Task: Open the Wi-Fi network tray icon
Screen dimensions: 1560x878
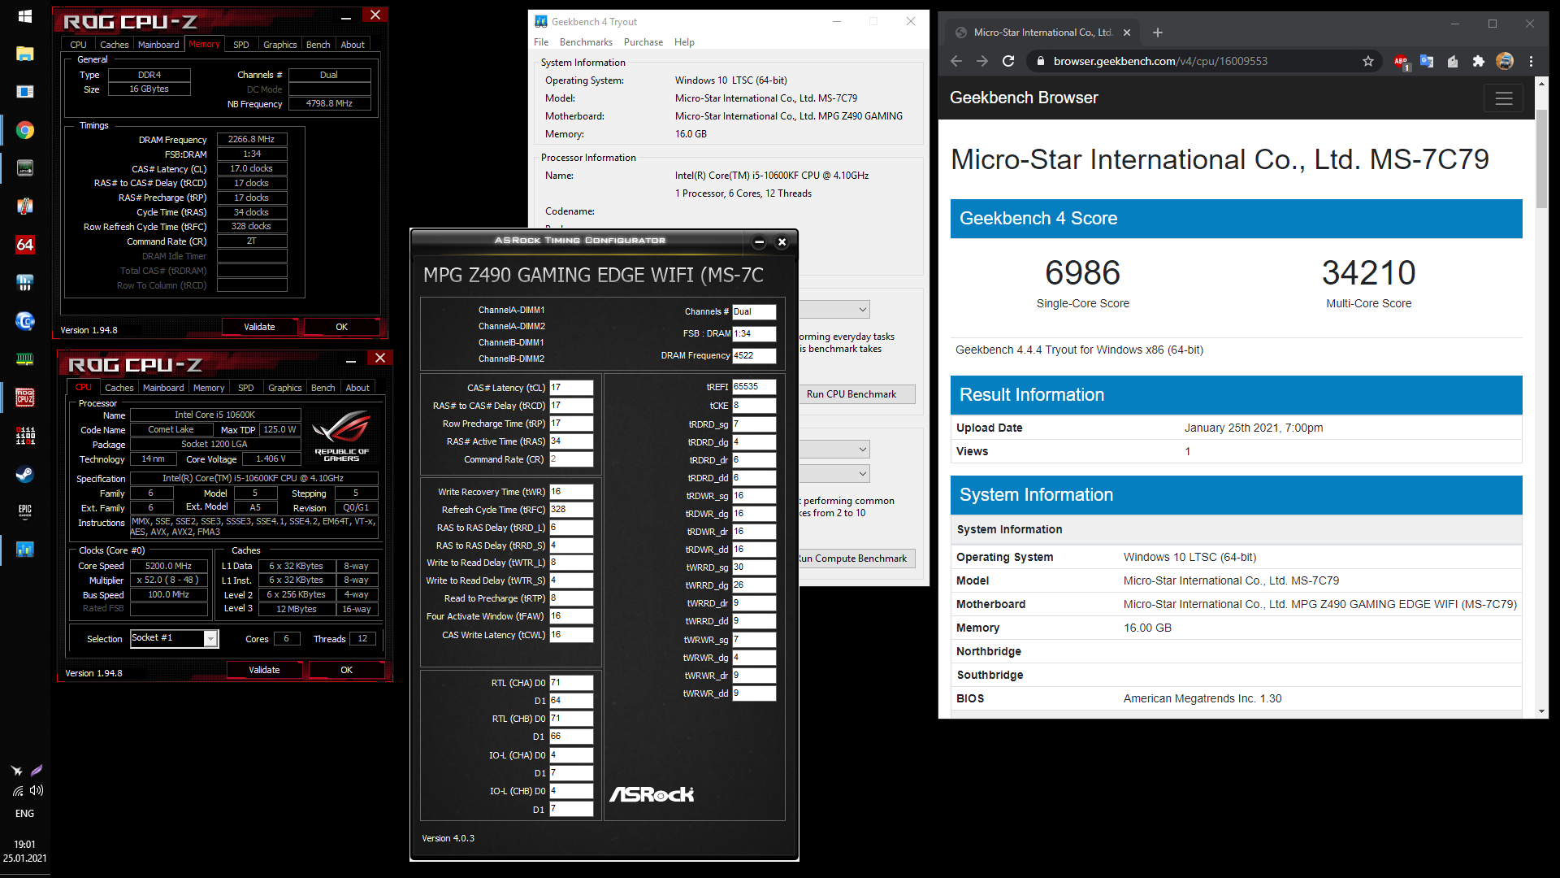Action: pos(17,790)
